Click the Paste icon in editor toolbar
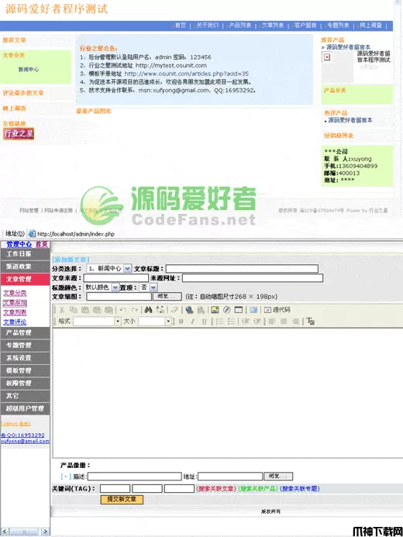The width and height of the screenshot is (403, 537). coord(85,310)
